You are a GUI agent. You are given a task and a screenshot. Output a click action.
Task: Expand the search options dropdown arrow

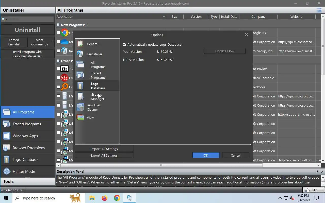[6, 19]
